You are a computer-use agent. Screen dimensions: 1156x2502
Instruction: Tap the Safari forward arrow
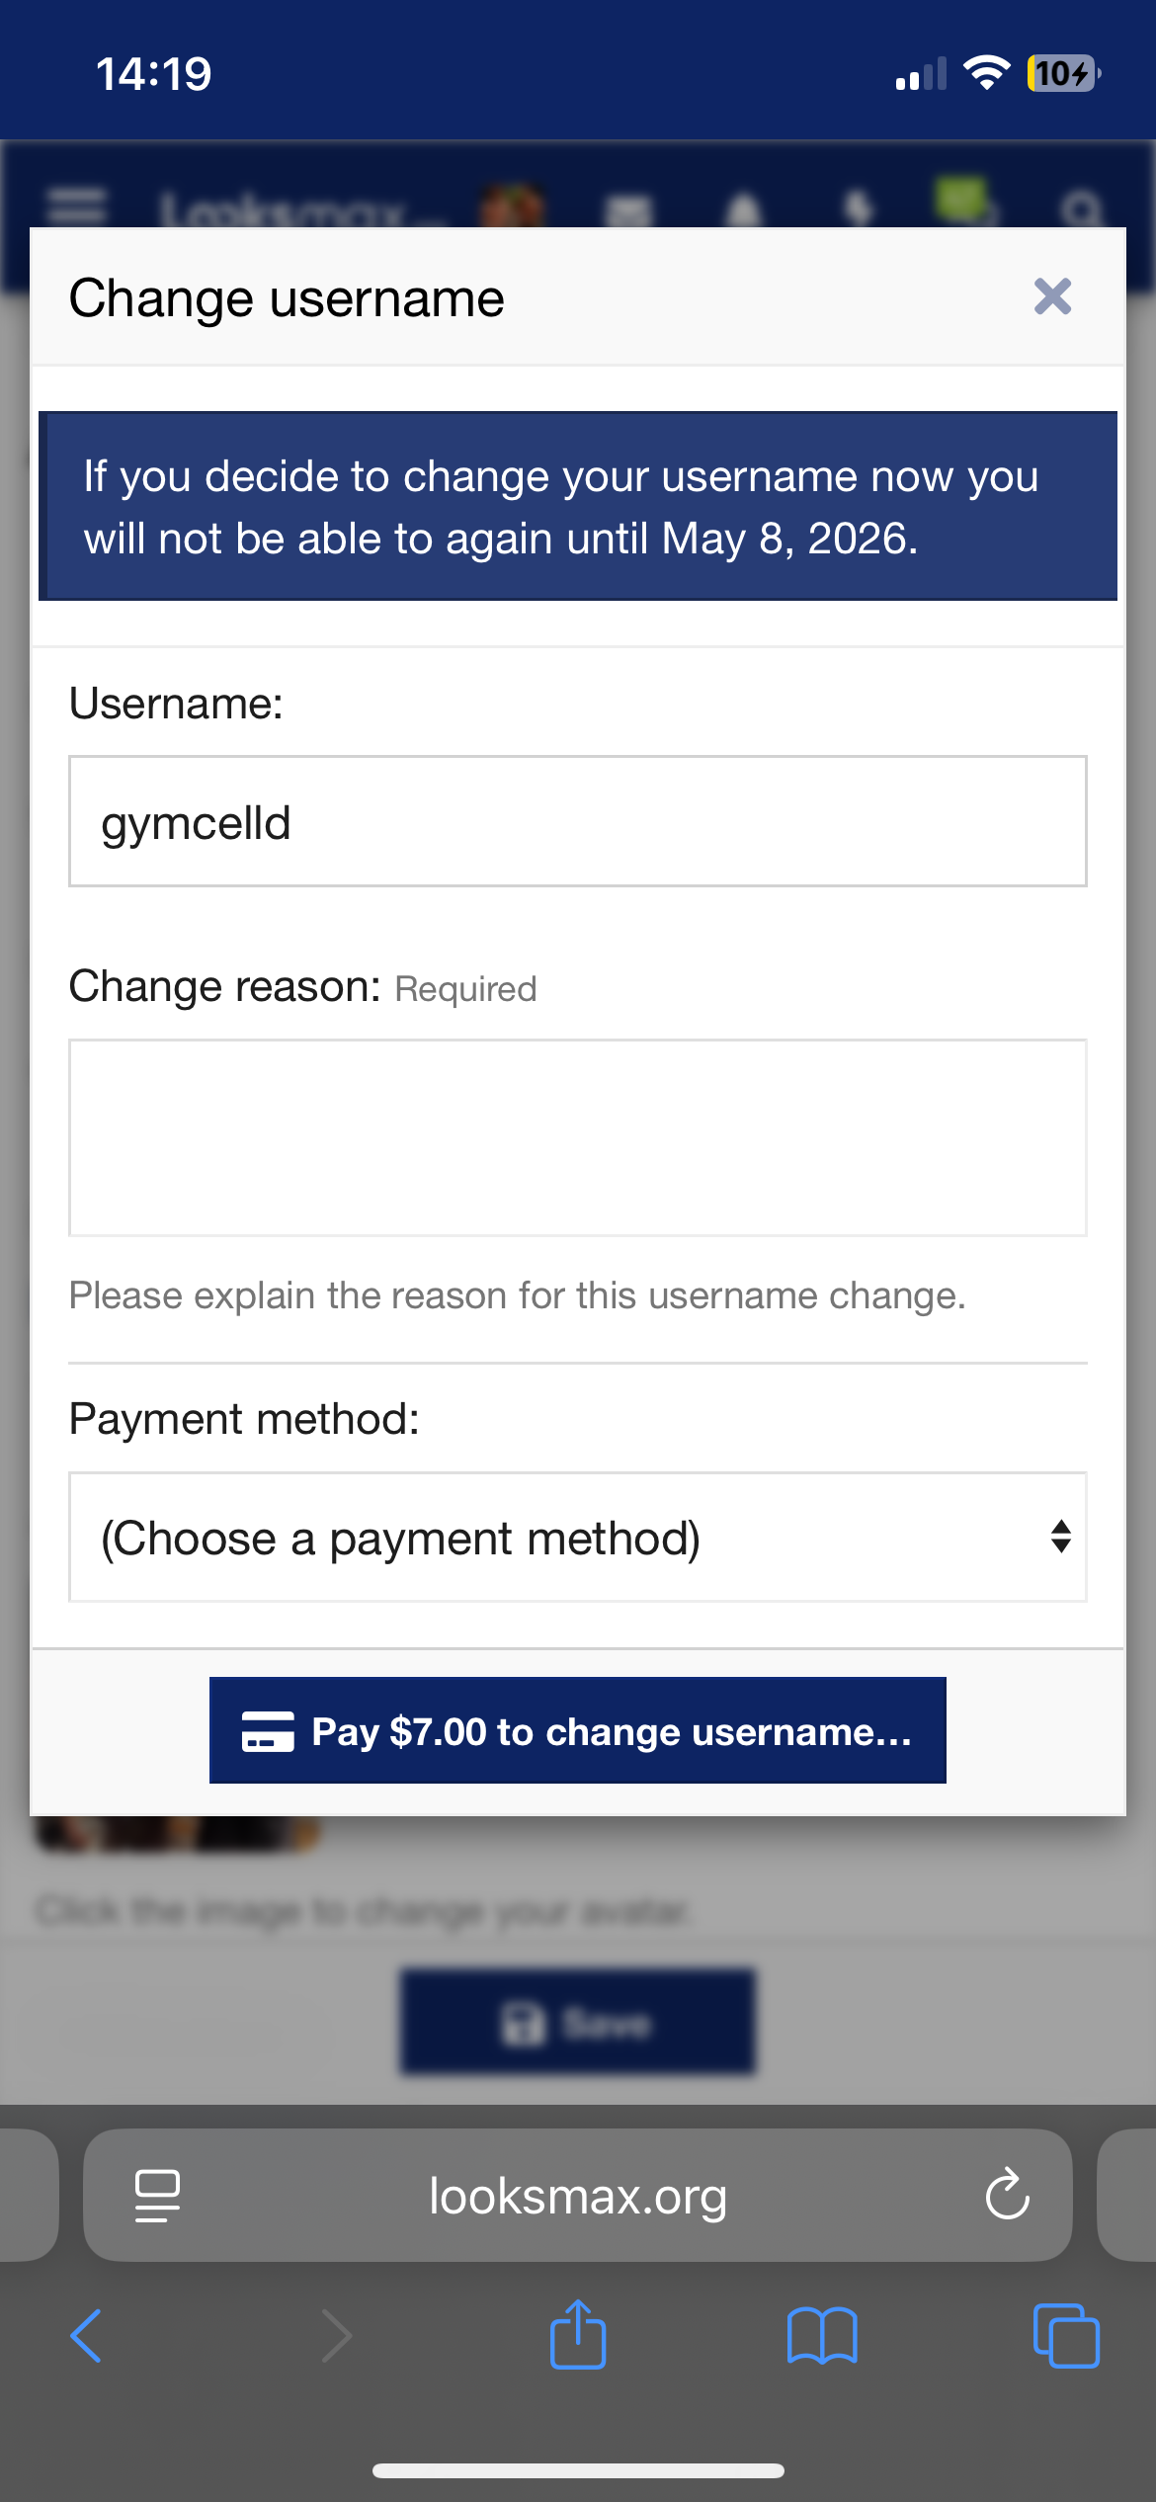pyautogui.click(x=337, y=2336)
